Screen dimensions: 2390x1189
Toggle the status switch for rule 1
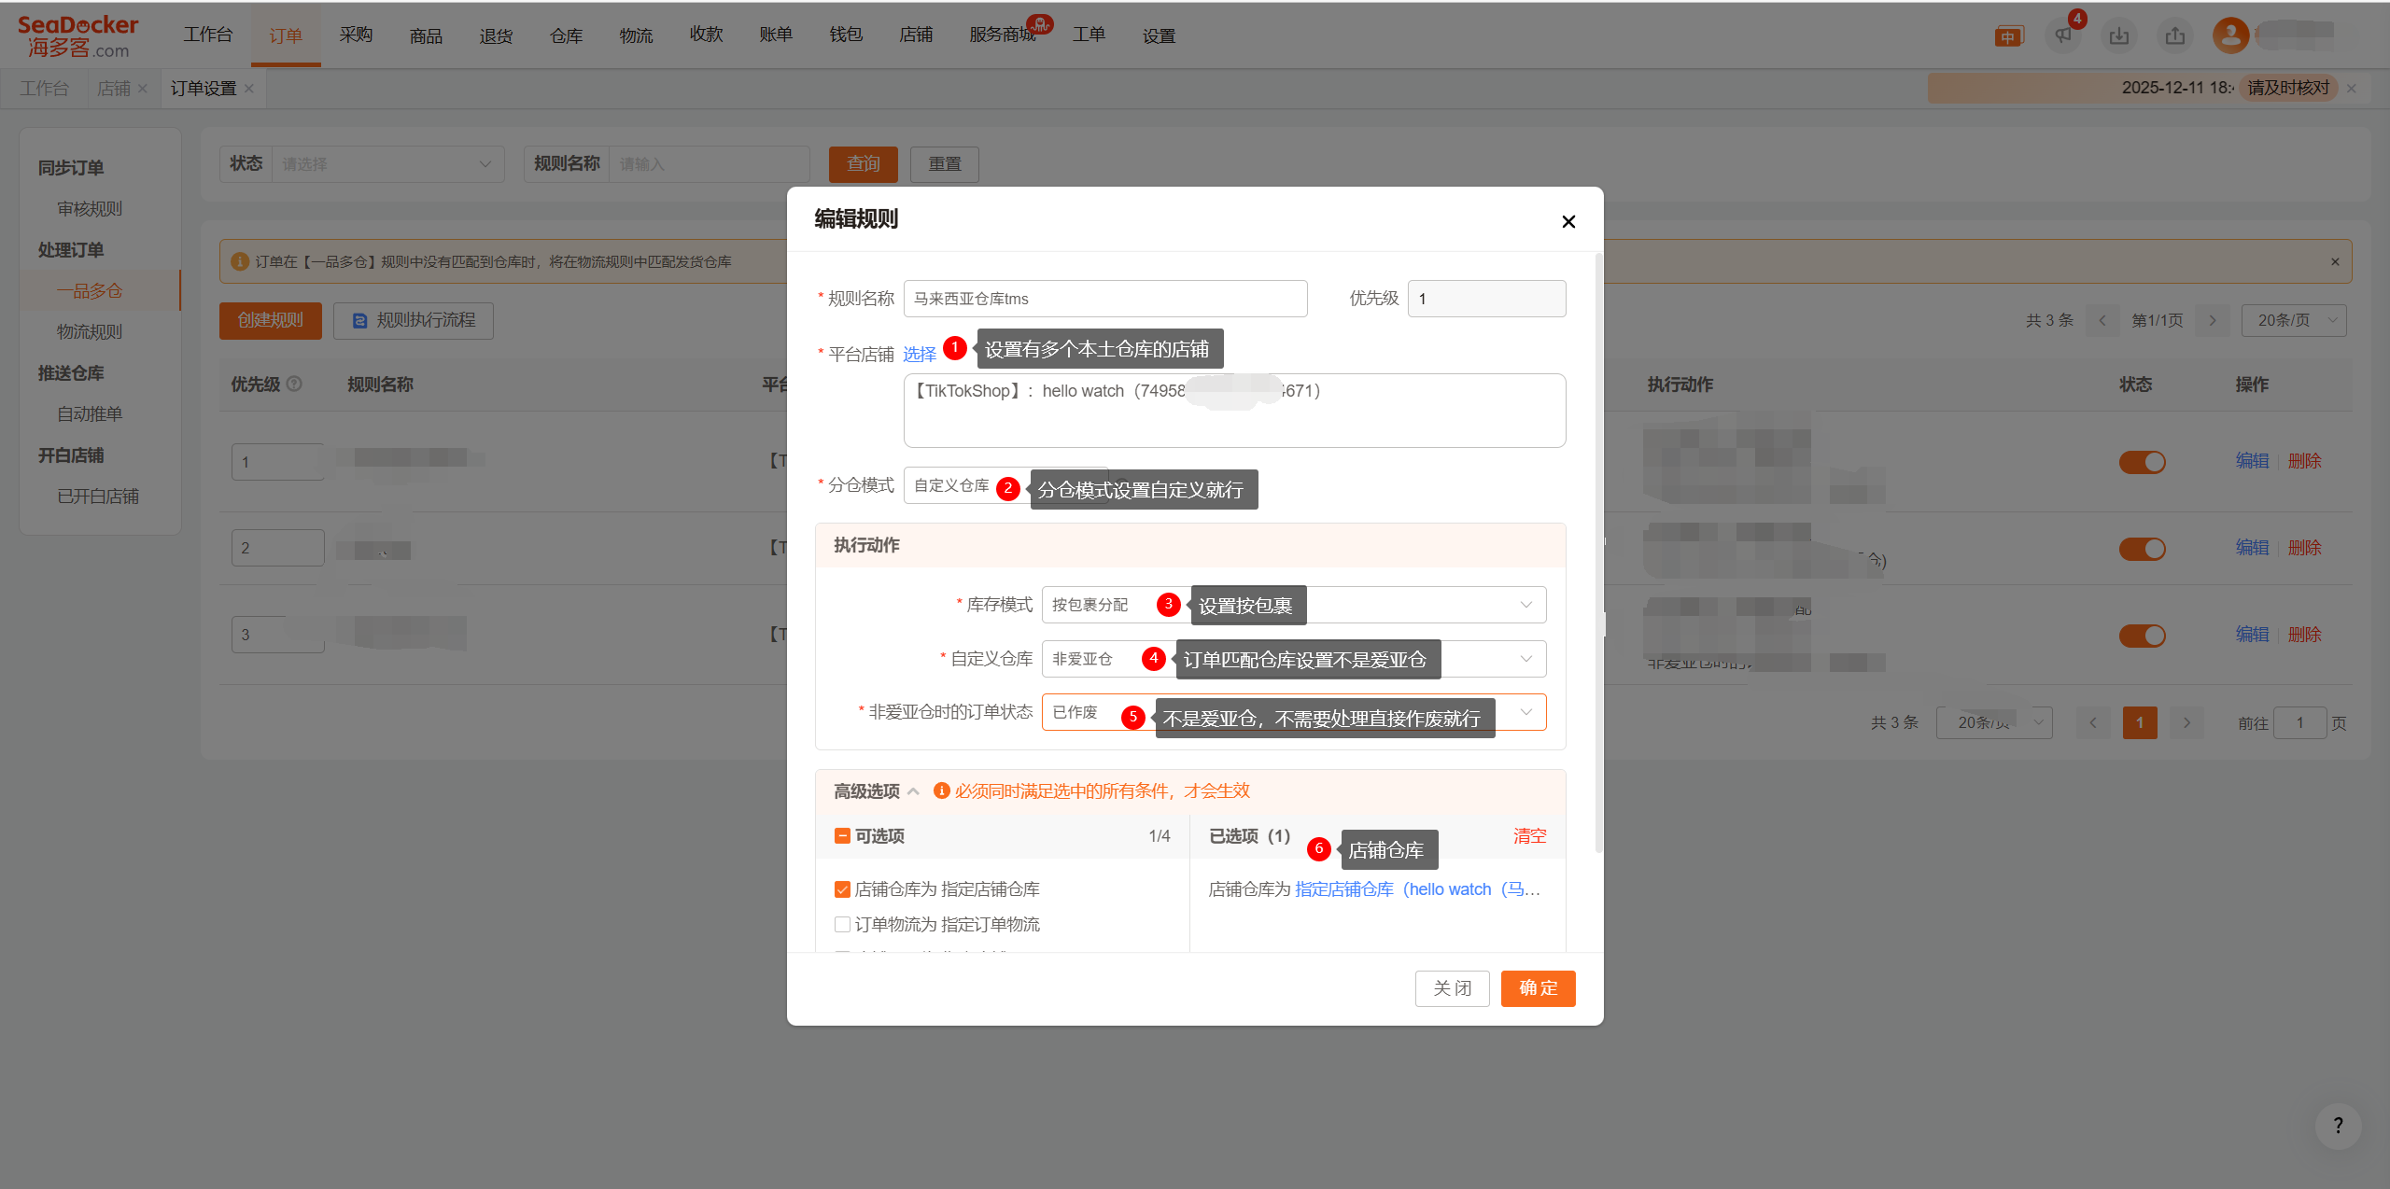[x=2142, y=462]
